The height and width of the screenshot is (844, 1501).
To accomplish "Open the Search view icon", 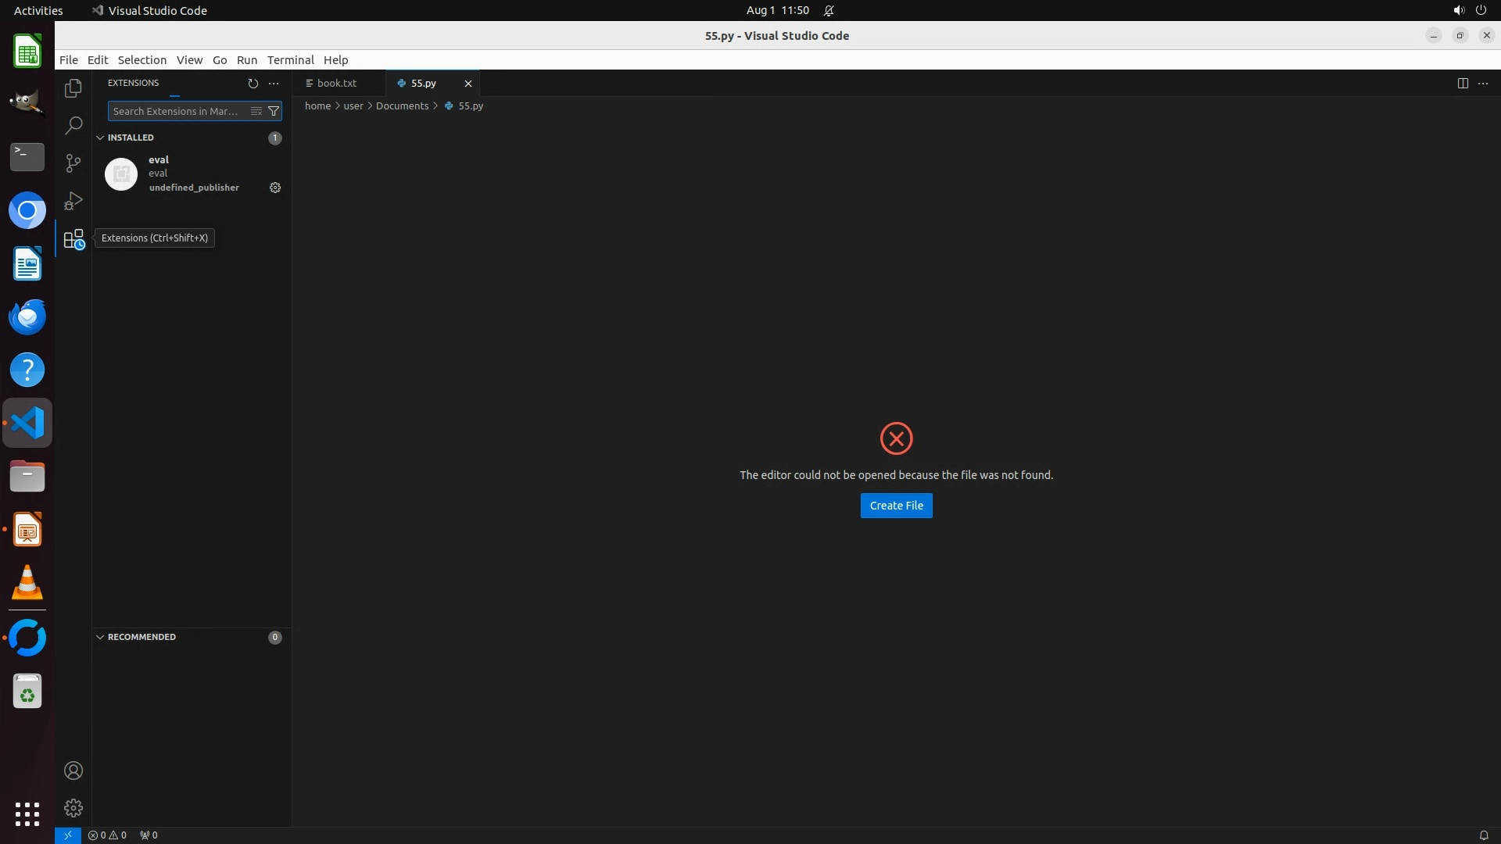I will click(x=73, y=125).
